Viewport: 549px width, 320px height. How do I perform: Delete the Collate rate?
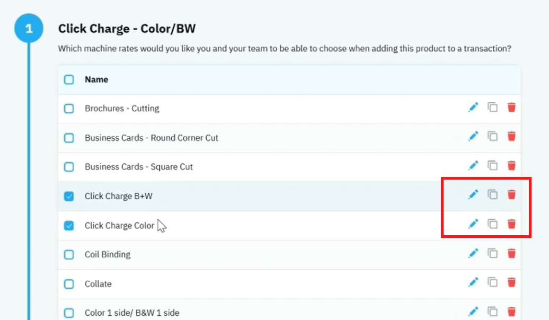(x=511, y=282)
